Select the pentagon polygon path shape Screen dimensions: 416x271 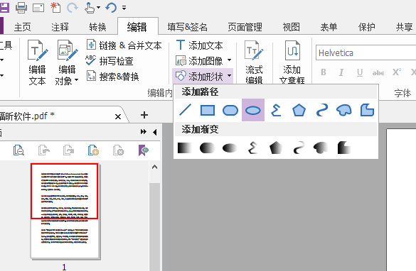[x=299, y=110]
